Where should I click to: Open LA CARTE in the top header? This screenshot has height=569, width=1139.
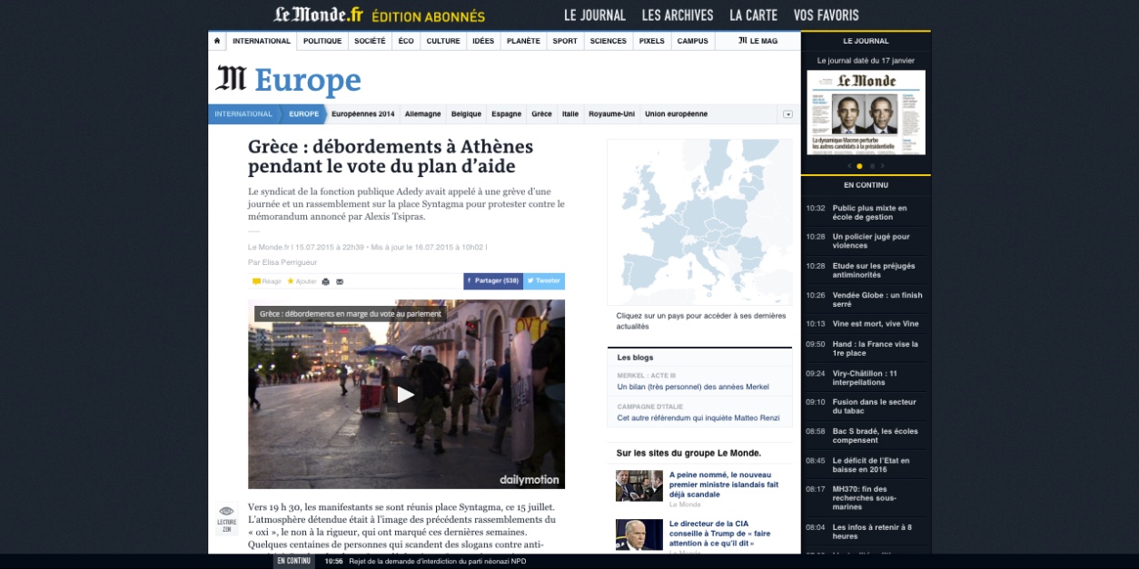[x=754, y=15]
